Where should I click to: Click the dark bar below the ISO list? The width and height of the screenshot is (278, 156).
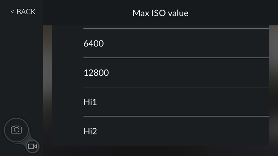coord(160,151)
